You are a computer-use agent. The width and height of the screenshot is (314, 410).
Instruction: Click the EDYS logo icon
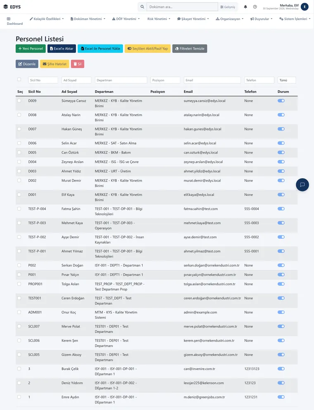[5, 7]
